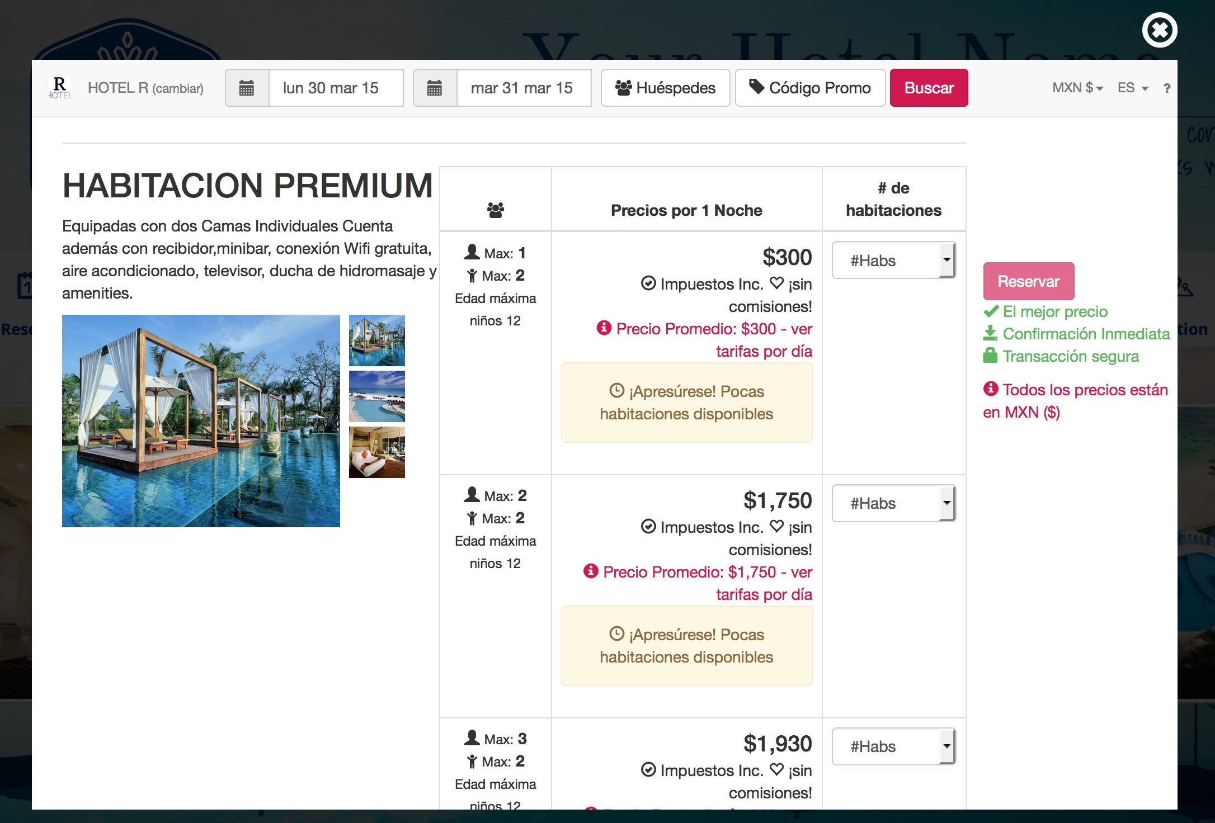Select the bedroom interior thumbnail
The width and height of the screenshot is (1215, 823).
[377, 452]
